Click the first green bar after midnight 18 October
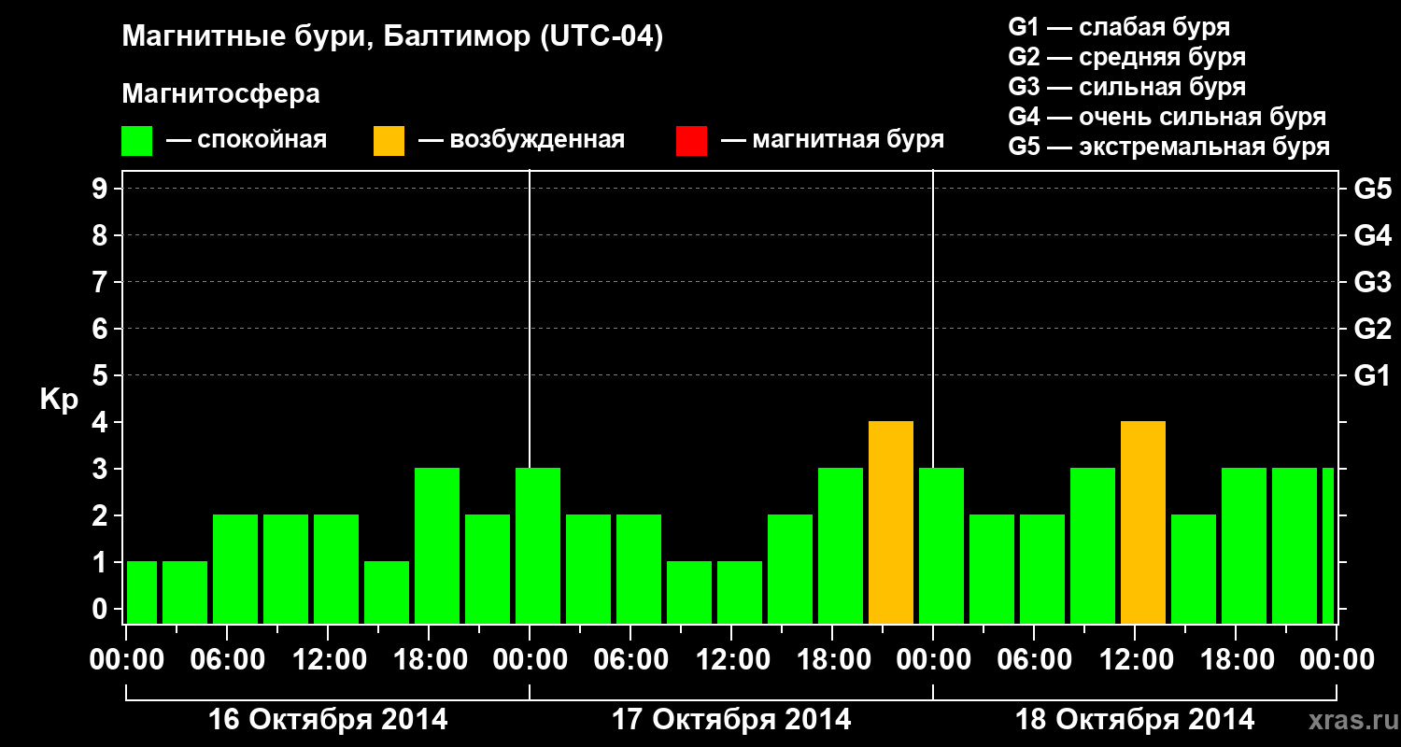This screenshot has width=1401, height=747. (x=941, y=546)
